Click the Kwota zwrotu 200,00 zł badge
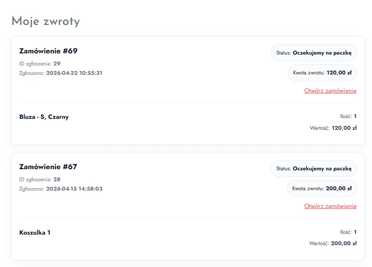The image size is (372, 267). (322, 189)
